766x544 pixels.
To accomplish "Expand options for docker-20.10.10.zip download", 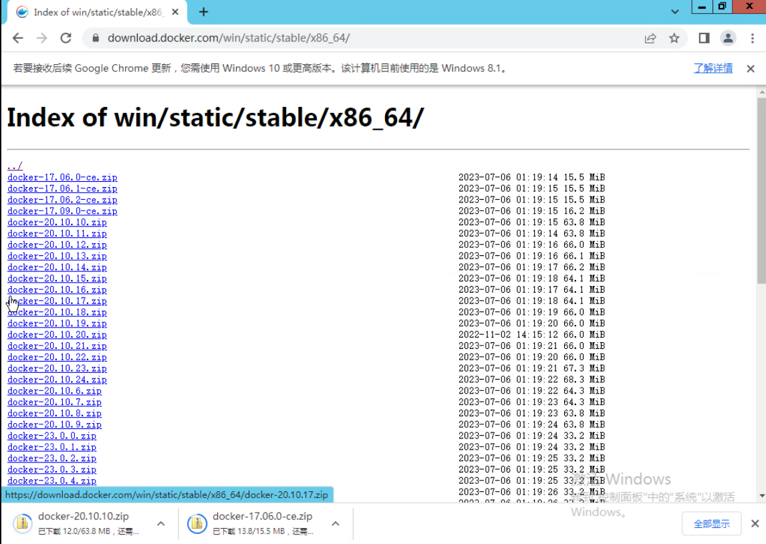I will (160, 523).
